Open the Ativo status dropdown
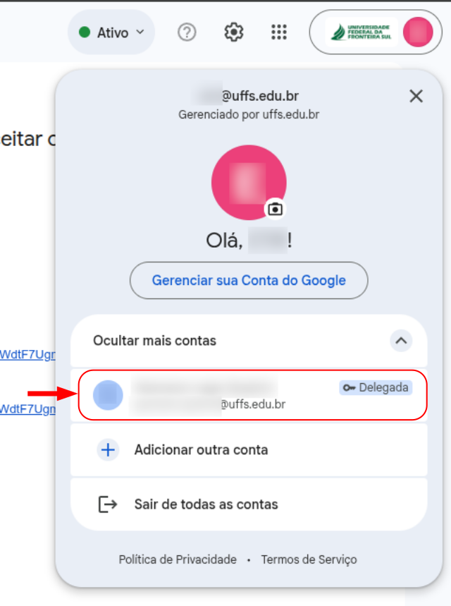The height and width of the screenshot is (606, 451). tap(111, 32)
